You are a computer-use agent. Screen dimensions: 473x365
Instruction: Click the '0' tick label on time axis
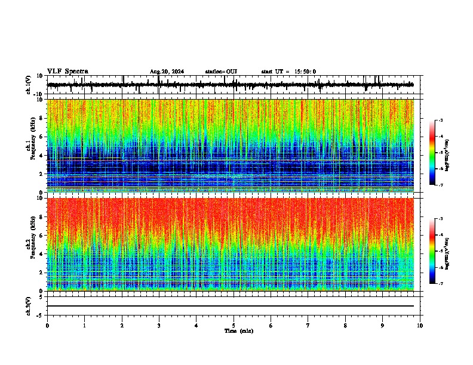47,326
